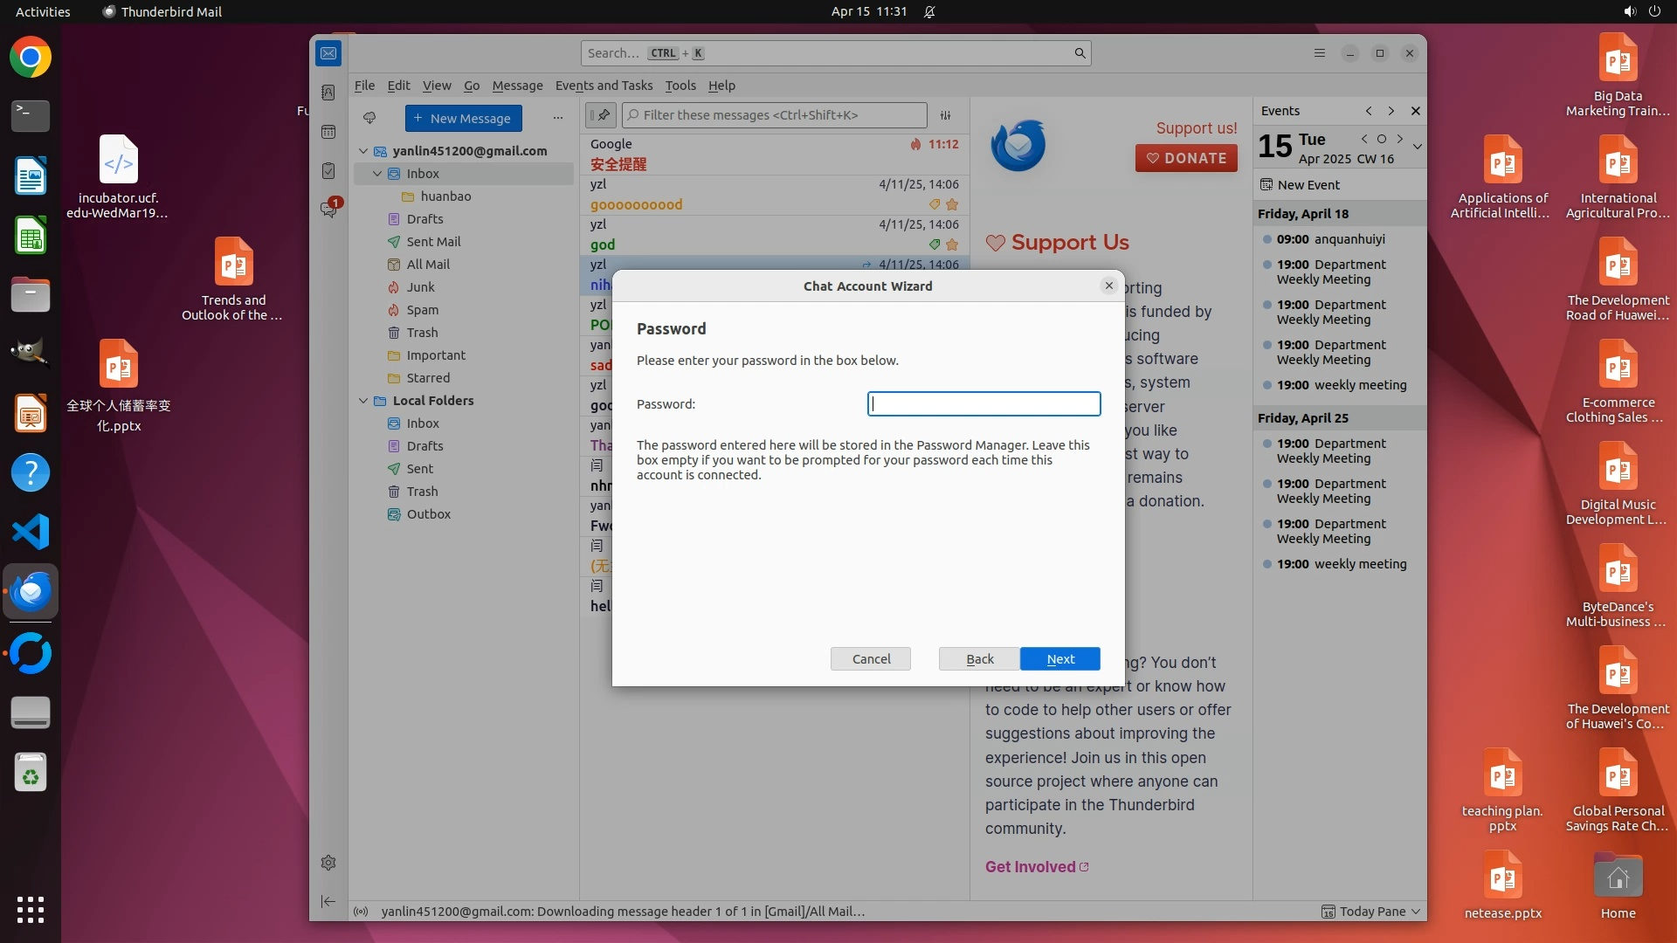The height and width of the screenshot is (943, 1677).
Task: Open the Address Book sidebar icon
Action: [x=328, y=93]
